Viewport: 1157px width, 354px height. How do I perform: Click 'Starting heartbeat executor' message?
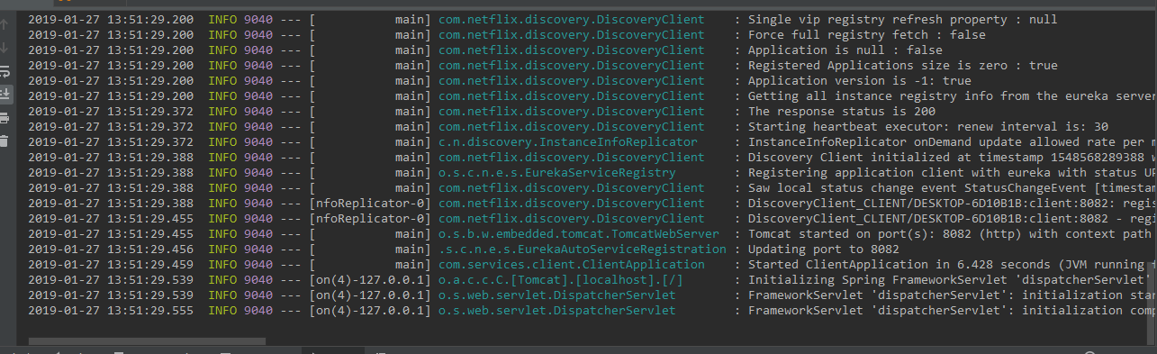point(928,126)
